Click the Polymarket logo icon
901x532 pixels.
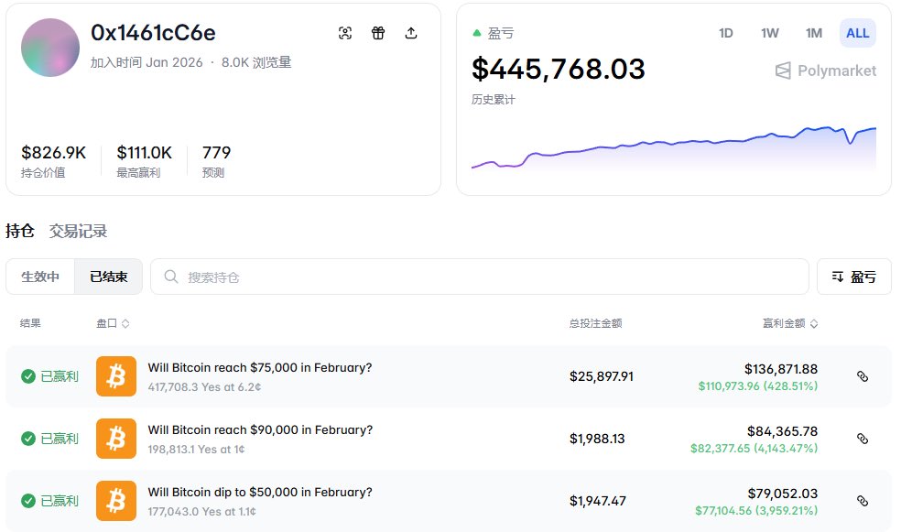[x=783, y=71]
